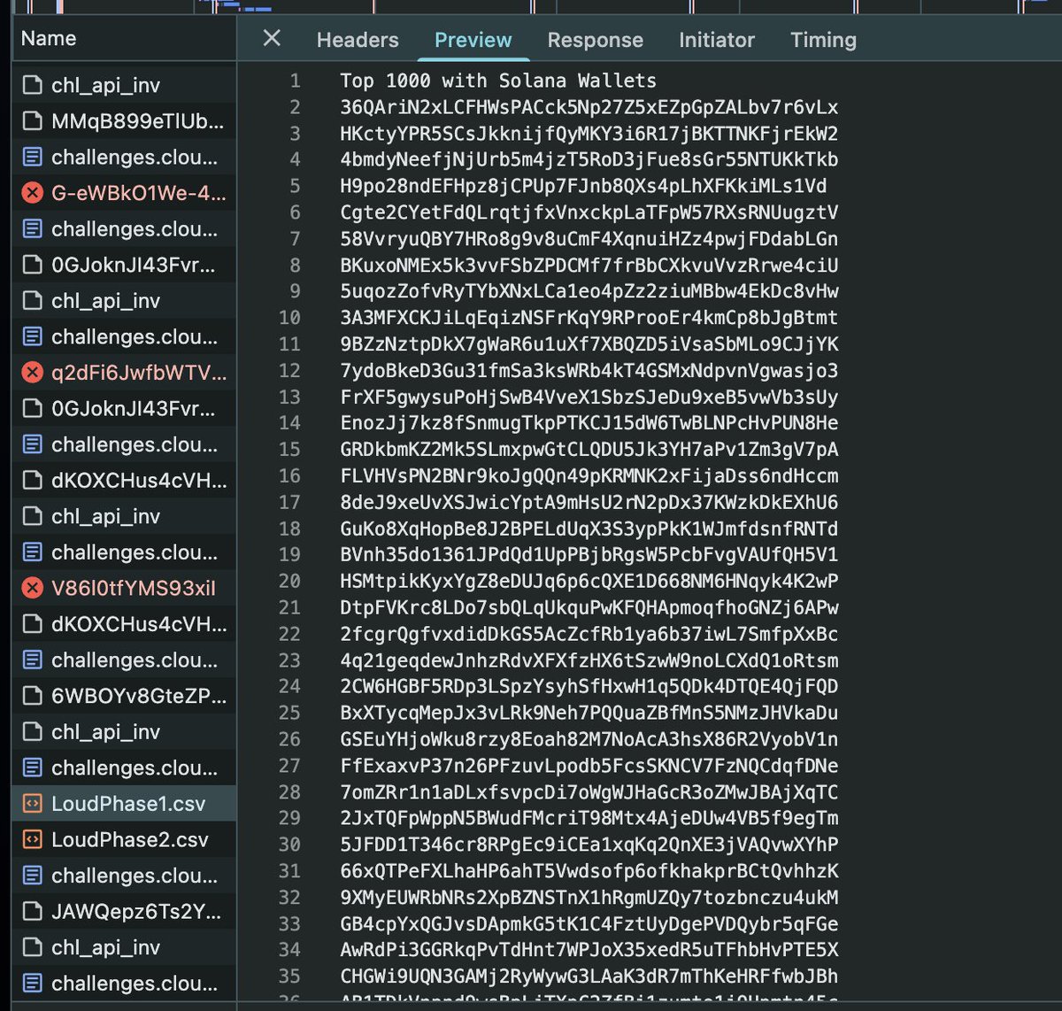Click the wallet address starting with EnozJj7kz8f
1062x1011 pixels.
(x=589, y=423)
